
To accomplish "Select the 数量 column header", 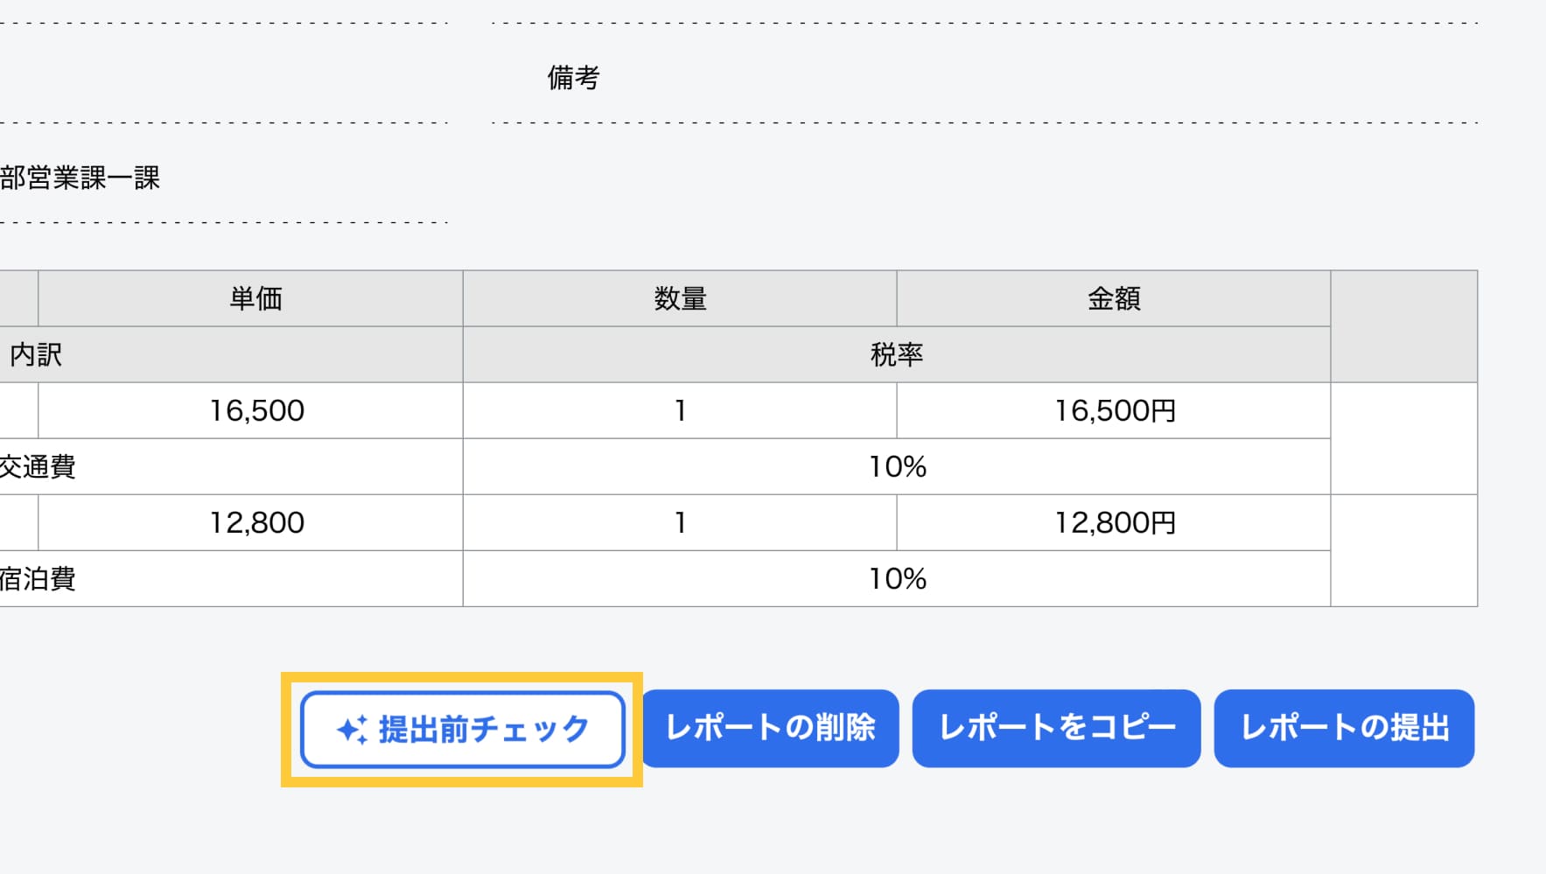I will click(680, 298).
